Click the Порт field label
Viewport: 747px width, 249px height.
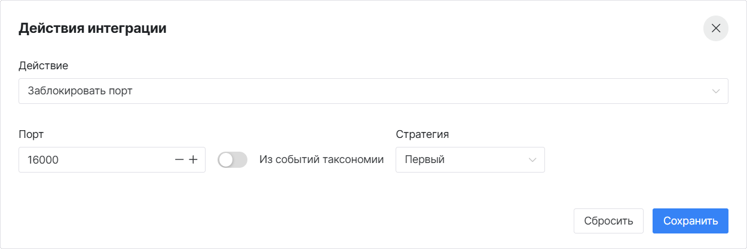click(31, 134)
